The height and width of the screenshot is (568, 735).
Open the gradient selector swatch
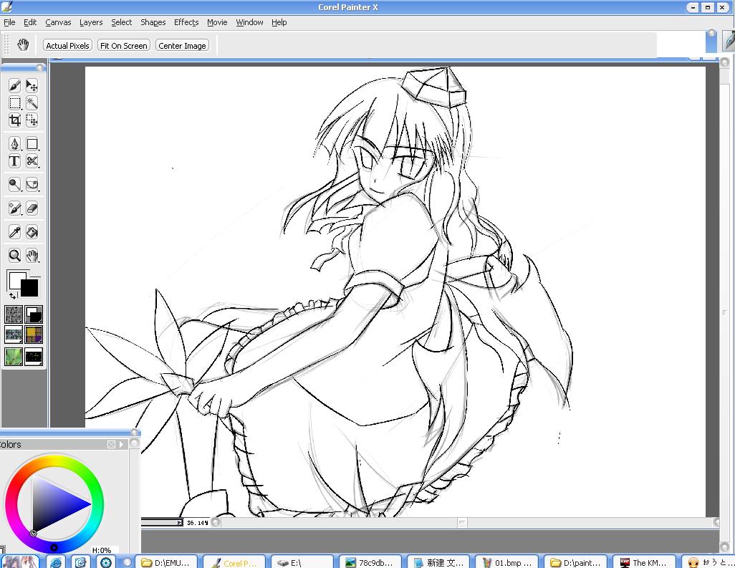pos(34,314)
